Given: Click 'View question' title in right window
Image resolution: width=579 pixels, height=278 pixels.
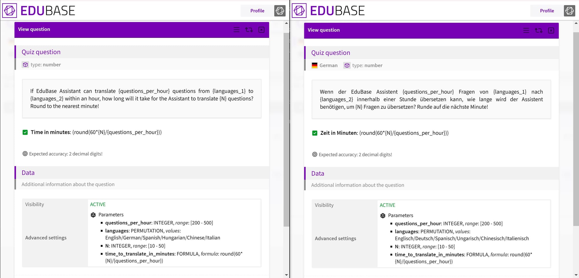Looking at the screenshot, I should 324,30.
